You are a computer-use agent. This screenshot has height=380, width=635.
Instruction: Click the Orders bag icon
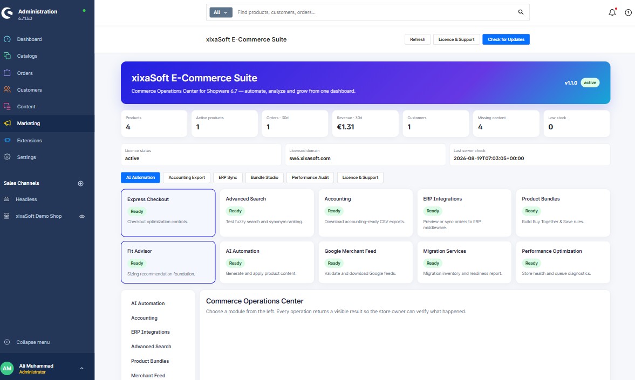click(x=7, y=73)
